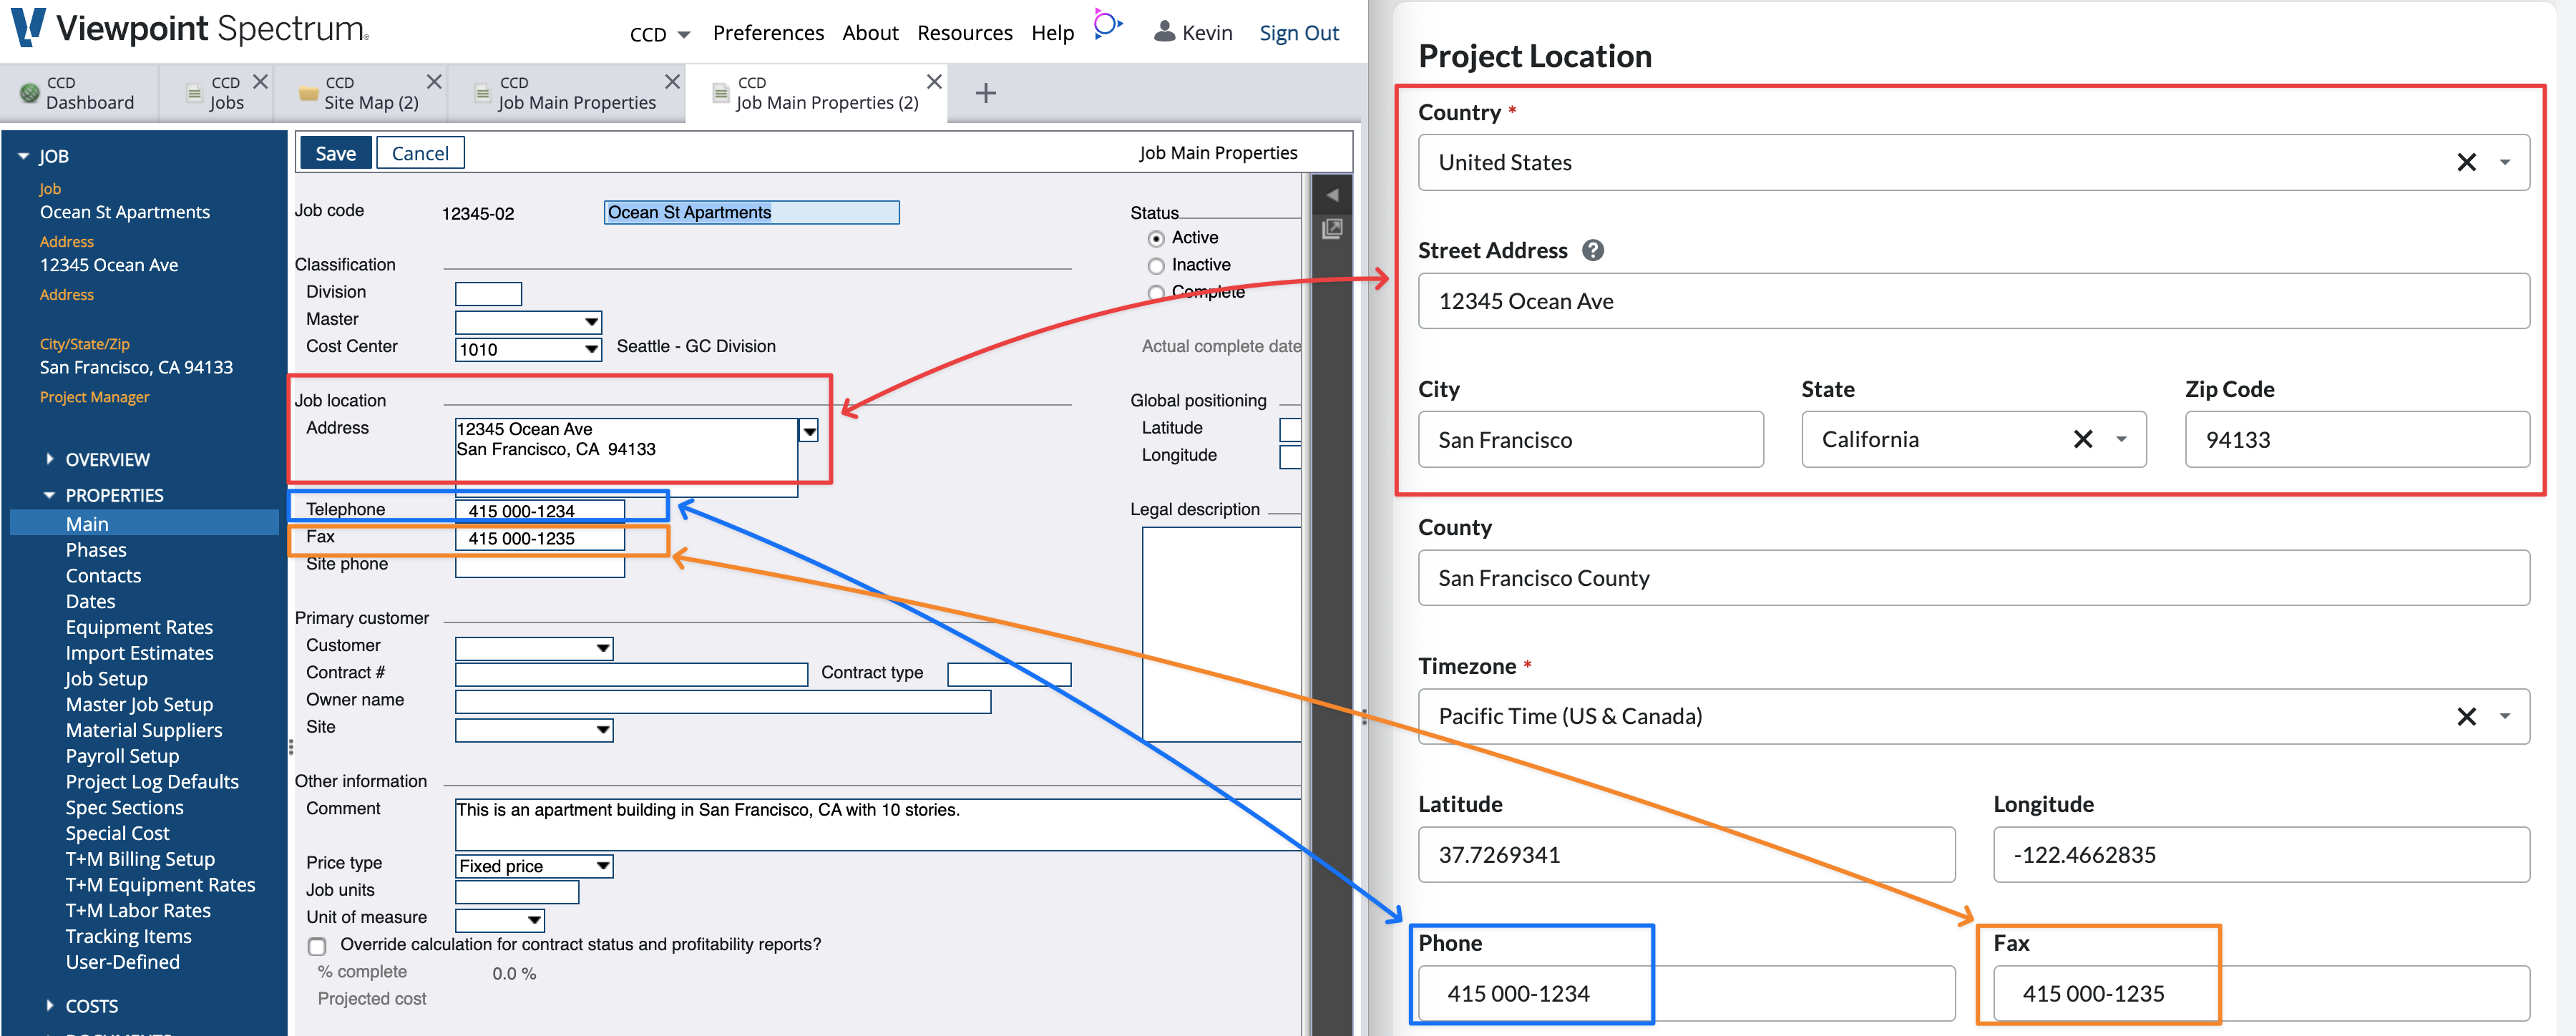
Task: Open the Country dropdown arrow
Action: coord(2505,162)
